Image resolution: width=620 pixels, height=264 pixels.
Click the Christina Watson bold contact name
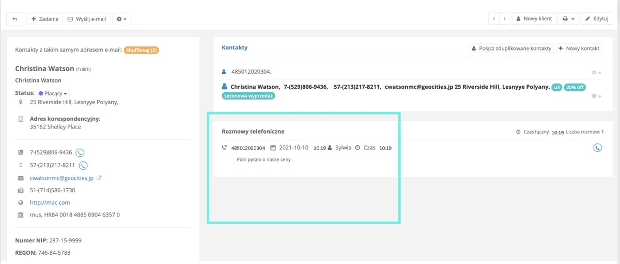pos(255,87)
